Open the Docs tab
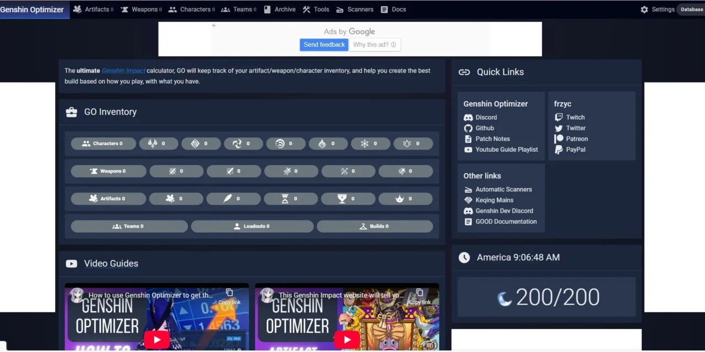Screen dimensions: 705x352 (x=393, y=9)
